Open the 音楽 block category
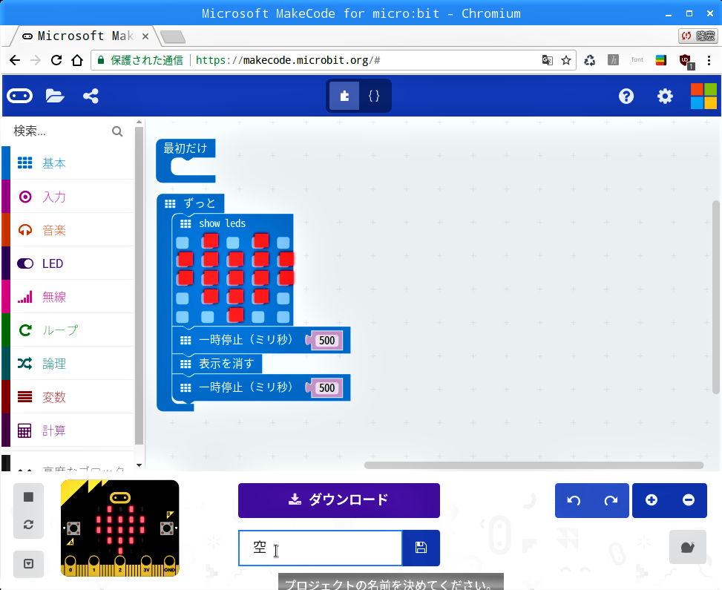Viewport: 722px width, 590px height. (68, 230)
